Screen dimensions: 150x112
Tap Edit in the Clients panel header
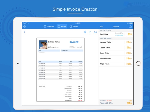[102, 27]
